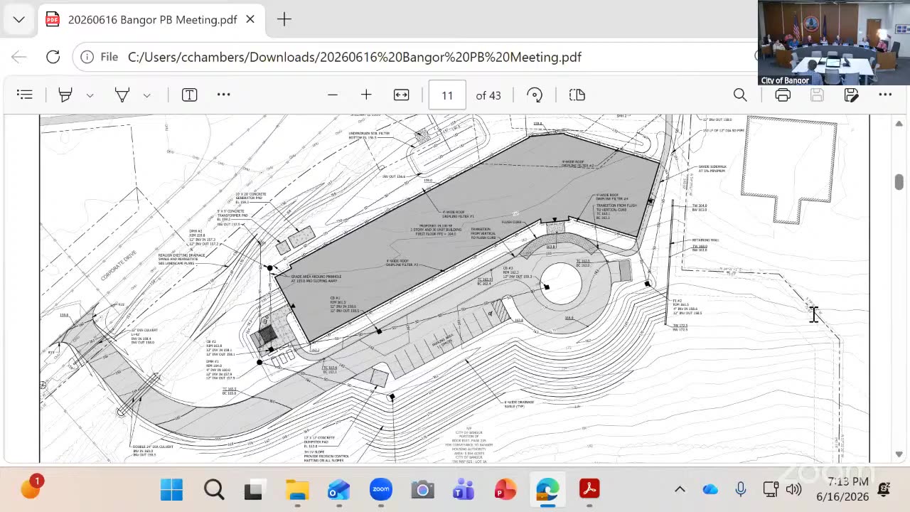
Task: Toggle fit to width view
Action: [x=402, y=95]
